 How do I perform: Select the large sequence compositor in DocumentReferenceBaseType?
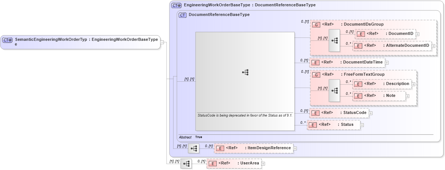[x=245, y=81]
